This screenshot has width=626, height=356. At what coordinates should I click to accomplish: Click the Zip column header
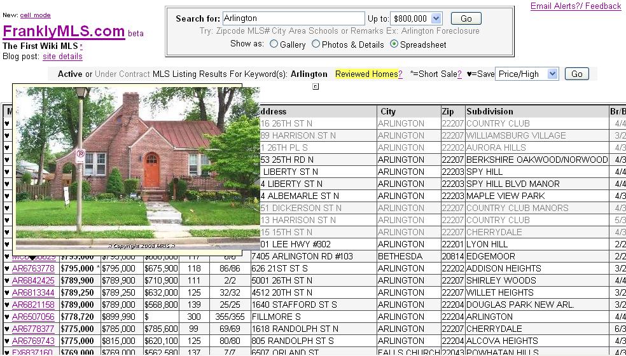447,111
